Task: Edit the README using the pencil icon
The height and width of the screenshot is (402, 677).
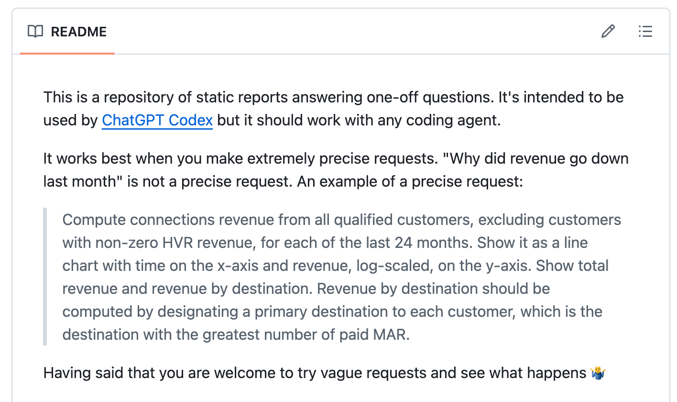Action: tap(608, 32)
